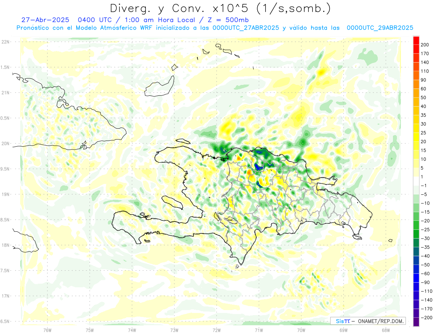Click the "73W" longitude axis label
Image resolution: width=433 pixels, height=335 pixels.
174,330
